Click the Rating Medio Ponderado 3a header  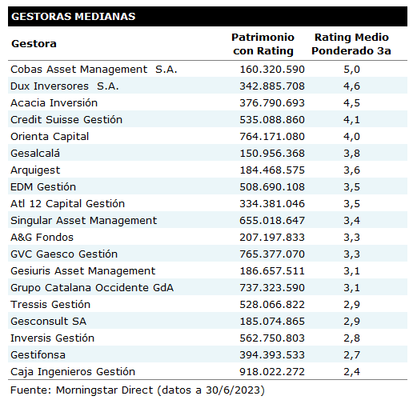(x=351, y=44)
